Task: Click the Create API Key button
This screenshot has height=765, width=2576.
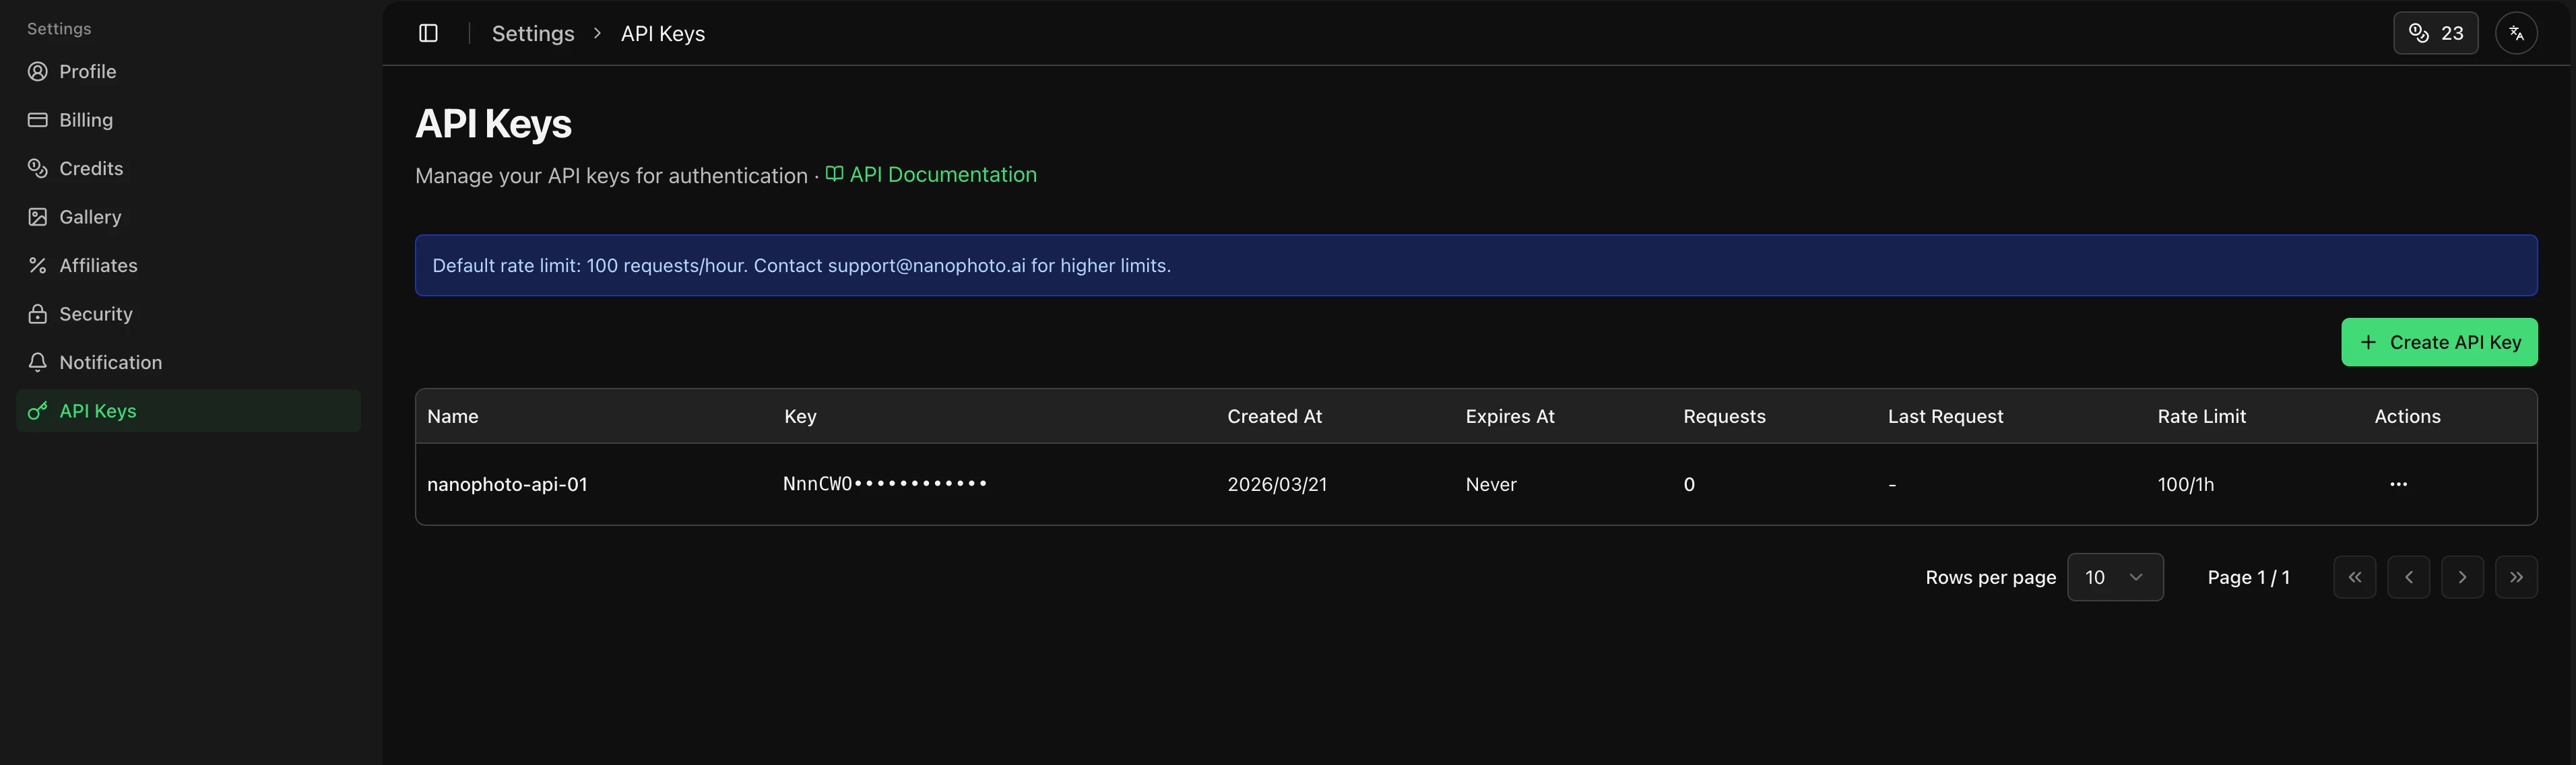Action: (x=2439, y=341)
